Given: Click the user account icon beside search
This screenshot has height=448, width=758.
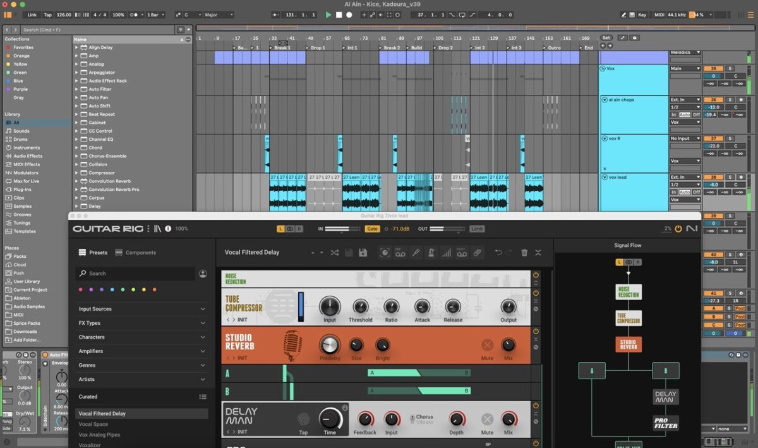Looking at the screenshot, I should click(203, 274).
